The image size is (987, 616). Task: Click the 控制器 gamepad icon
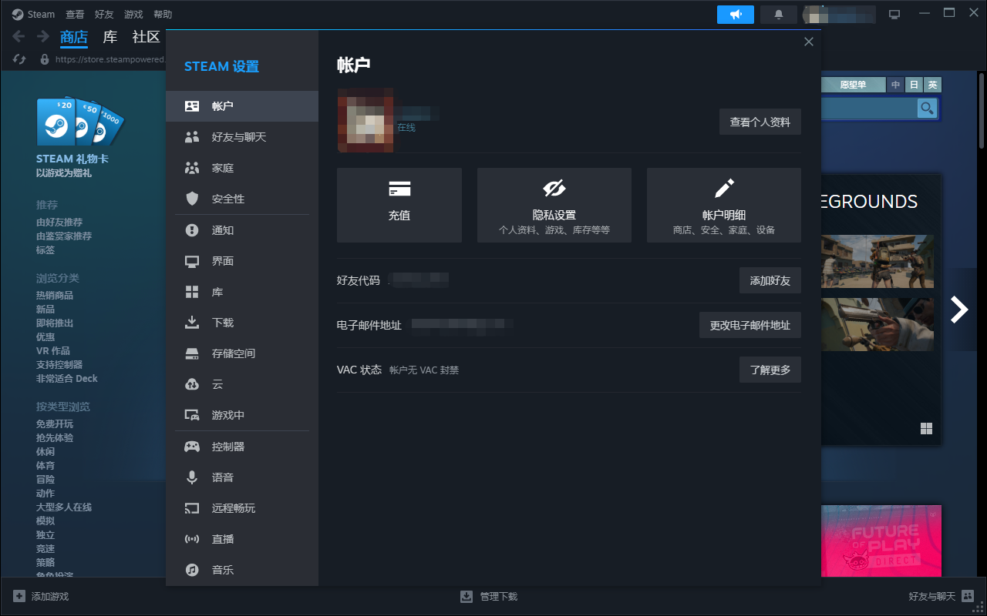(192, 447)
